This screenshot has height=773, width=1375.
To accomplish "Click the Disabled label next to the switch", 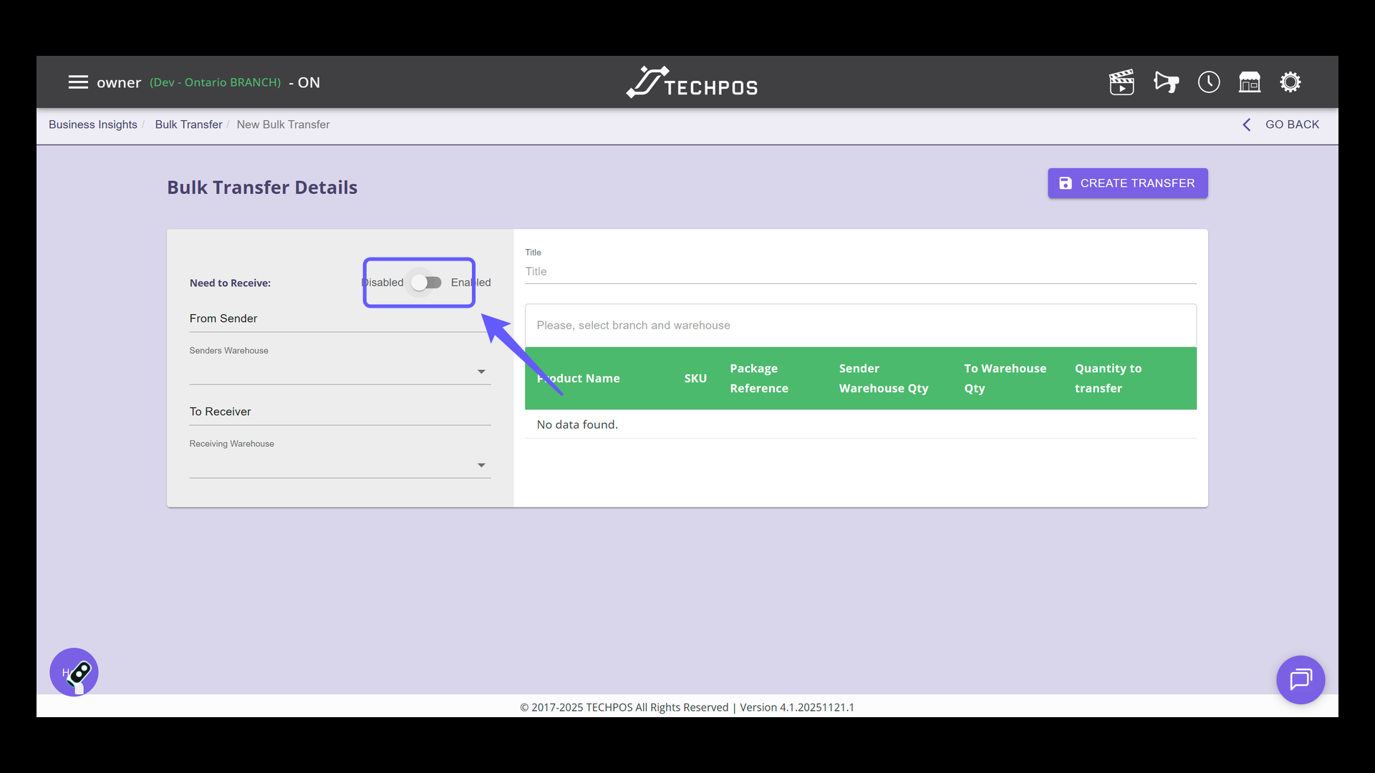I will coord(384,283).
